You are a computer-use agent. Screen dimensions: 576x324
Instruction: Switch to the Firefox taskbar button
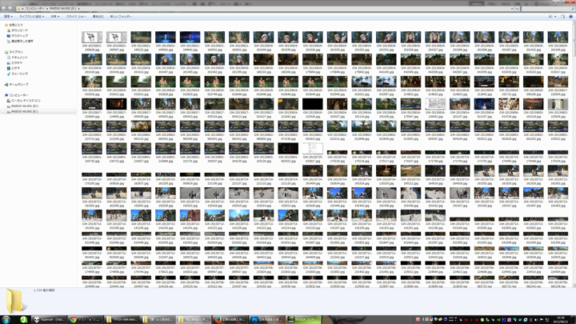point(230,319)
